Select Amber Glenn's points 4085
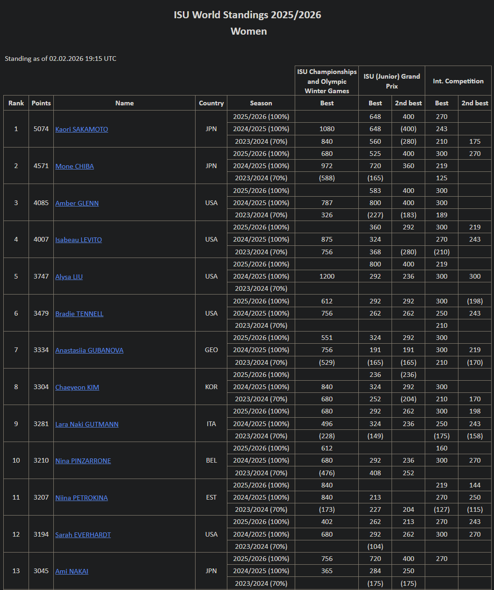This screenshot has width=494, height=590. tap(41, 203)
